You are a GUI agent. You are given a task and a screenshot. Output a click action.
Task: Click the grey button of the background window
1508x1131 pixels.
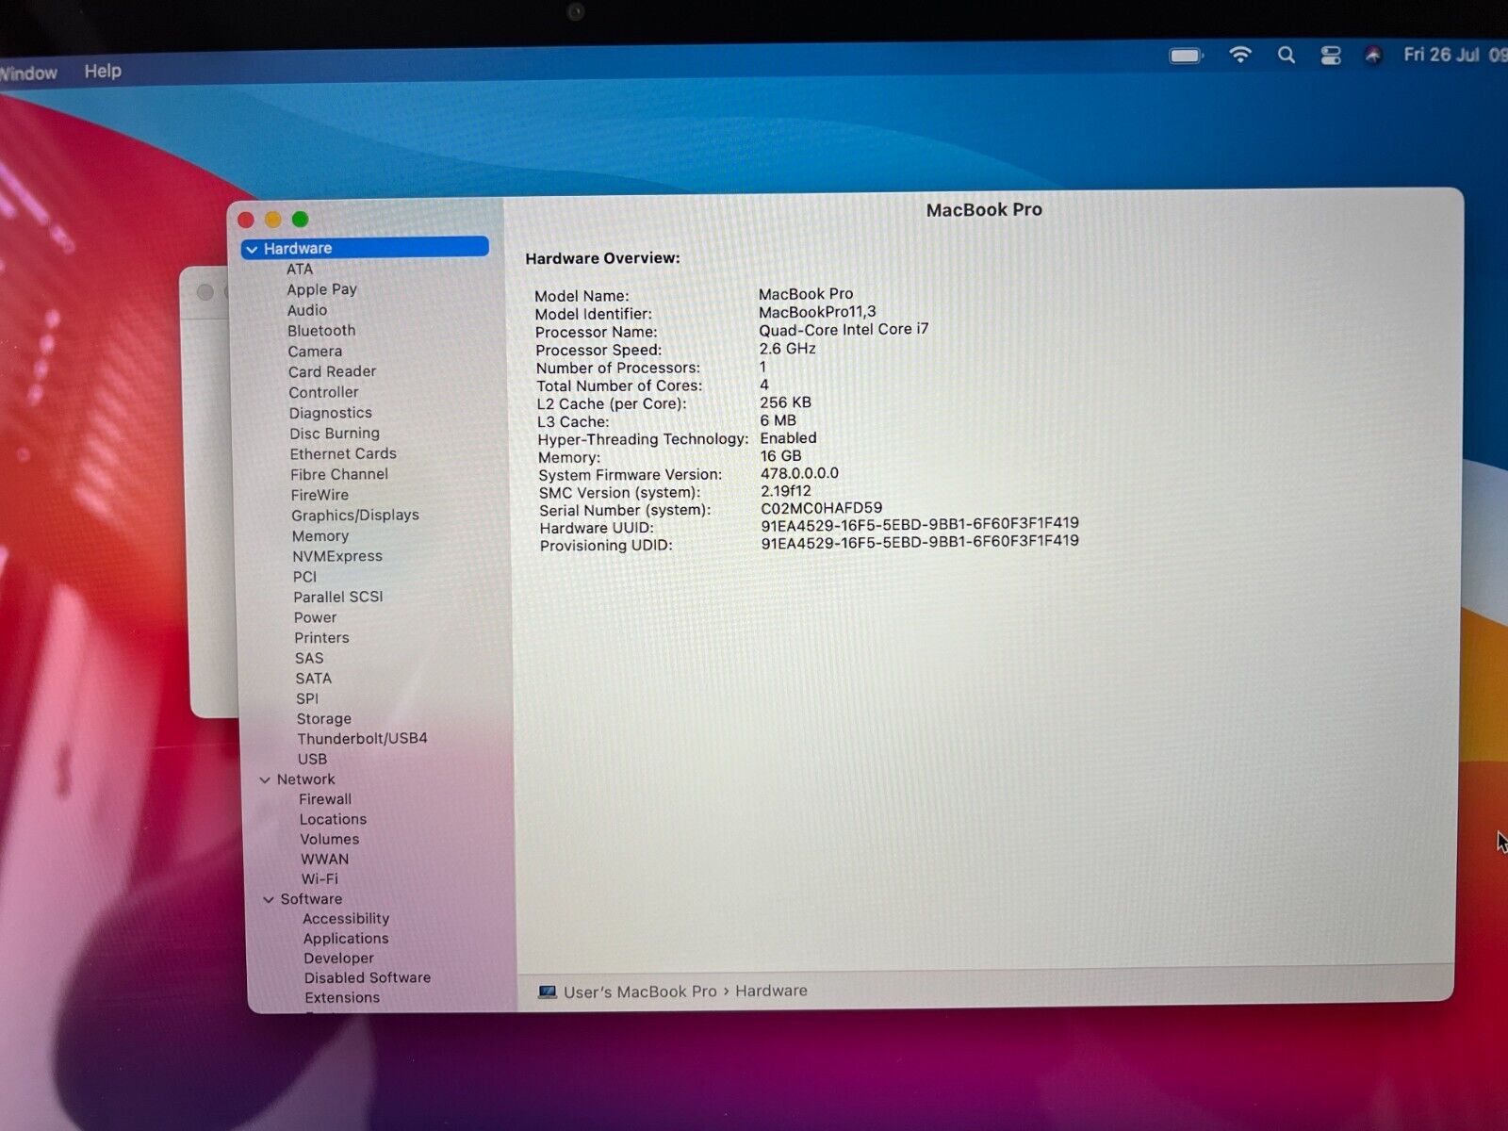(205, 292)
